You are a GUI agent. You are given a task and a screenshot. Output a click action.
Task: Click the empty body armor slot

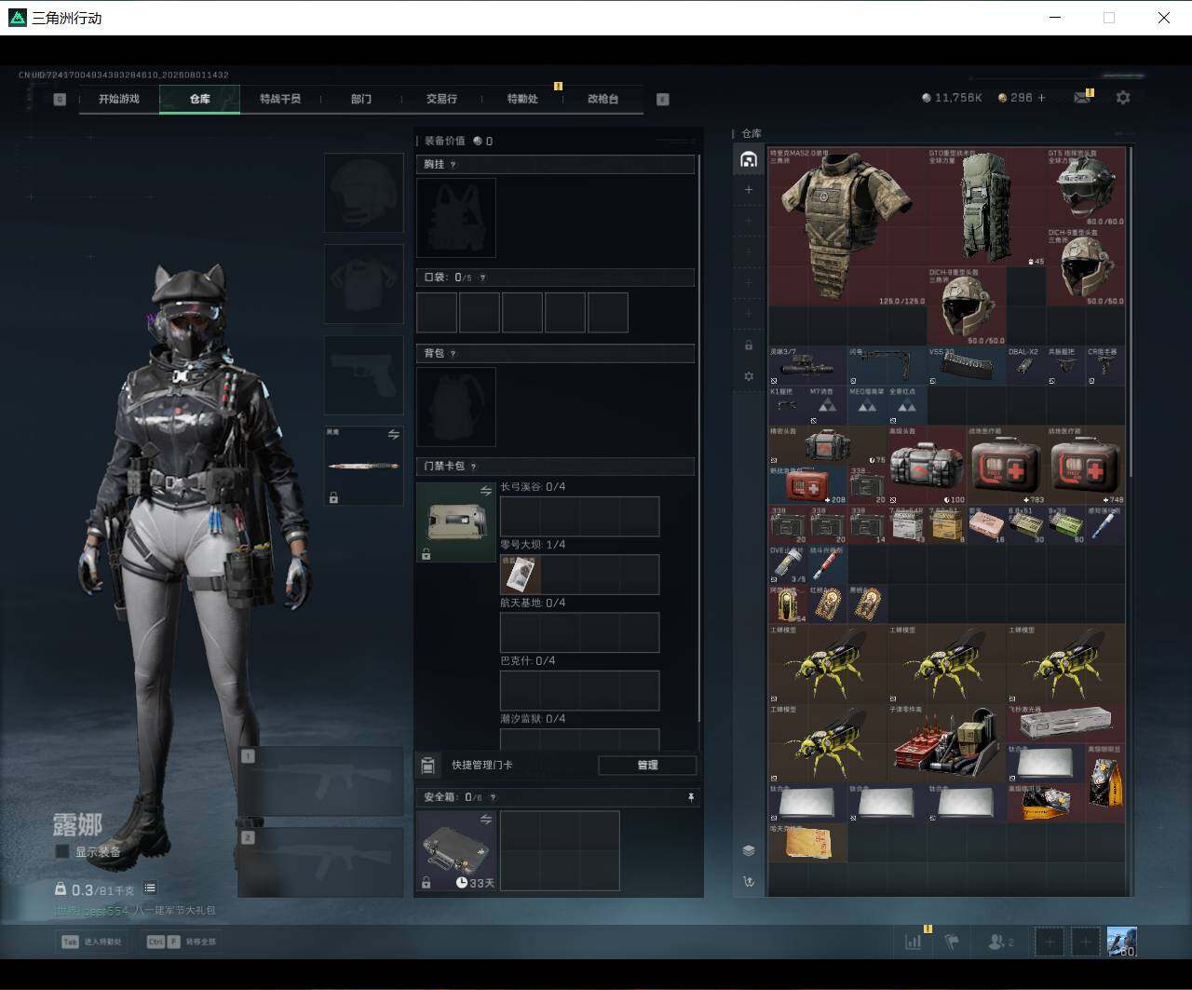pos(364,284)
